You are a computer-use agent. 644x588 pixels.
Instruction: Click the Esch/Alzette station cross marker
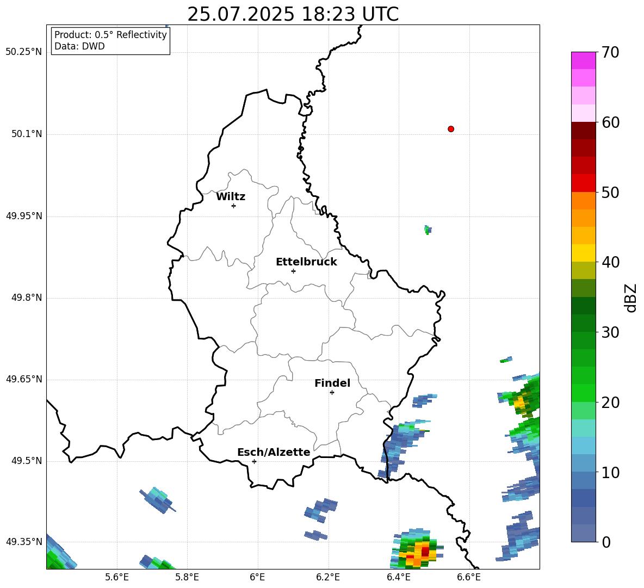point(254,461)
